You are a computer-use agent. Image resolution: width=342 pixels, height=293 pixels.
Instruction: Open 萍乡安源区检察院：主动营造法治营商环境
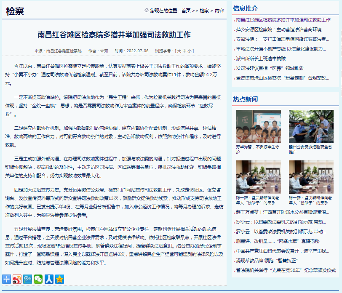[x=279, y=29]
